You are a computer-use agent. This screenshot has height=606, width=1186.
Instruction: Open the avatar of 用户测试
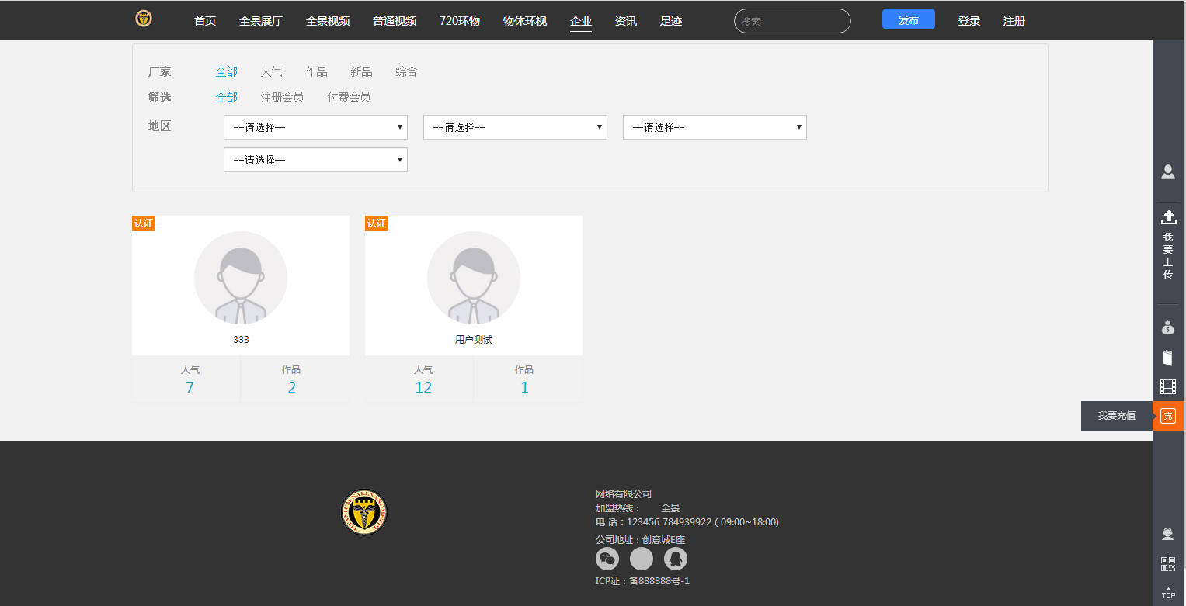pos(474,278)
